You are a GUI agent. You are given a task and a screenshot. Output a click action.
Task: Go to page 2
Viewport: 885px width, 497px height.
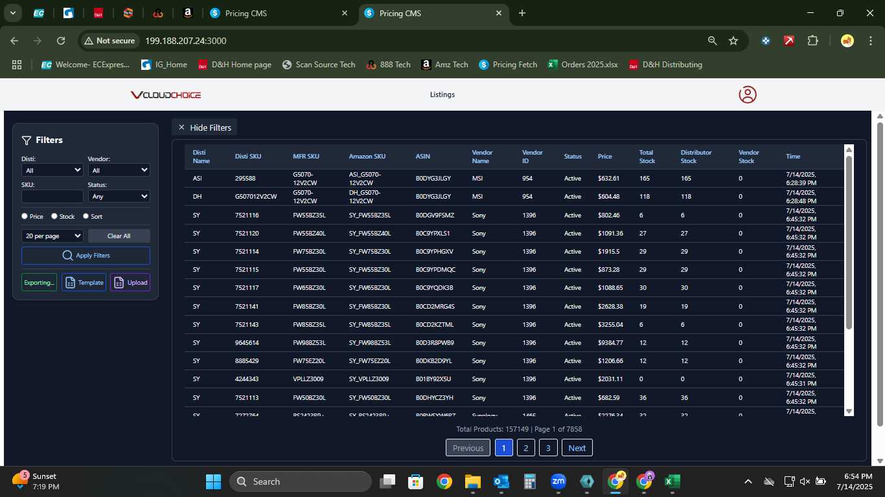click(x=526, y=448)
